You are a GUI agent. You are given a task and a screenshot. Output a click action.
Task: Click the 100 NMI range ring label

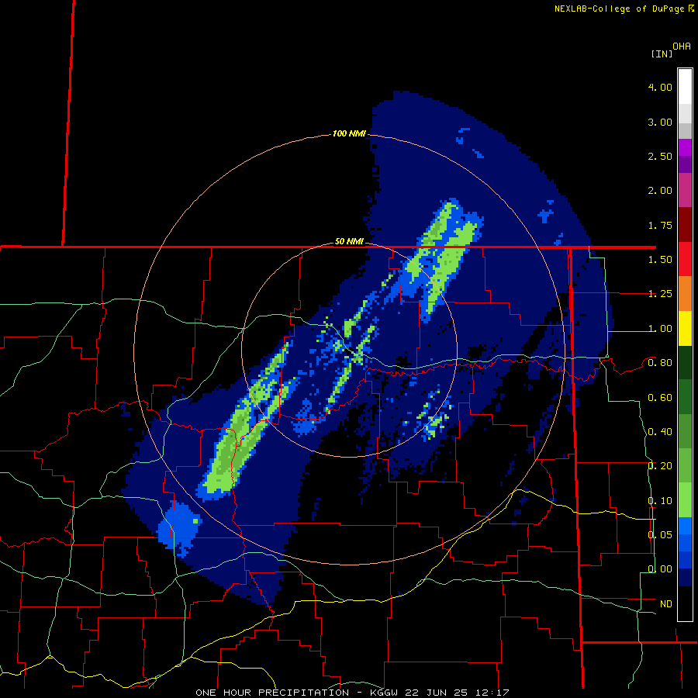tap(349, 133)
